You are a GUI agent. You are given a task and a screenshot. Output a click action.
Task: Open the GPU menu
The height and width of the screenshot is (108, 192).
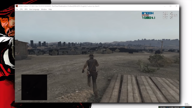26,9
